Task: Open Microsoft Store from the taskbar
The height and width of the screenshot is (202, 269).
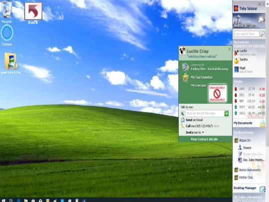Action: click(x=33, y=201)
